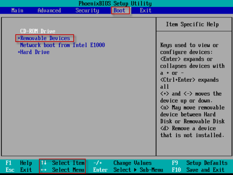Click the Sub-Menu triangle arrow icon

135,170
